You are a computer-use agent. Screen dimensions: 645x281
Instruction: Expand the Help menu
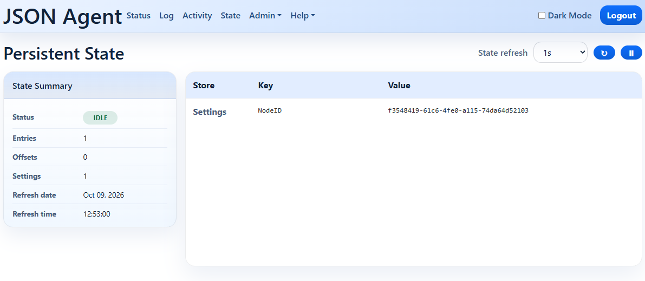(303, 16)
